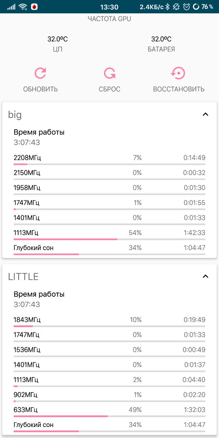Tap the Wi-Fi icon in status bar
219x438 pixels.
(x=23, y=7)
